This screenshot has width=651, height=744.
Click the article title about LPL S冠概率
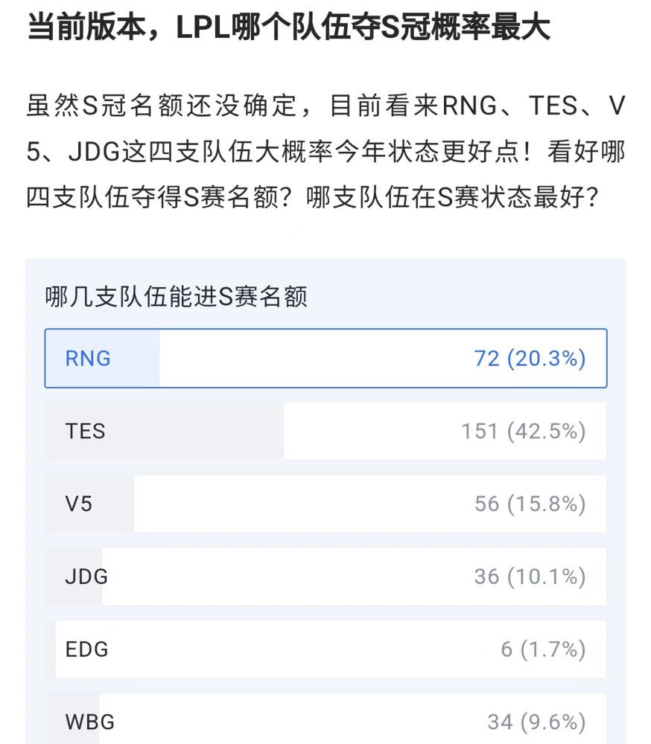coord(288,28)
